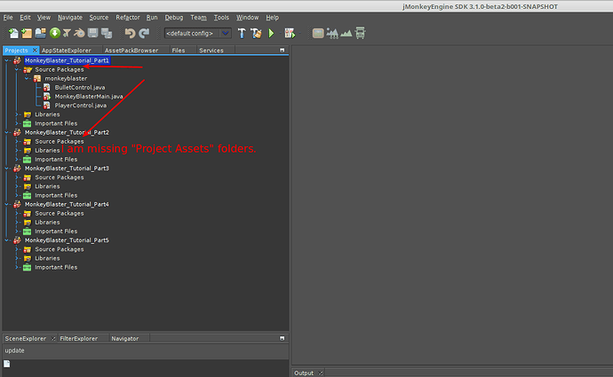Click the Build Project hammer icon

pos(242,33)
